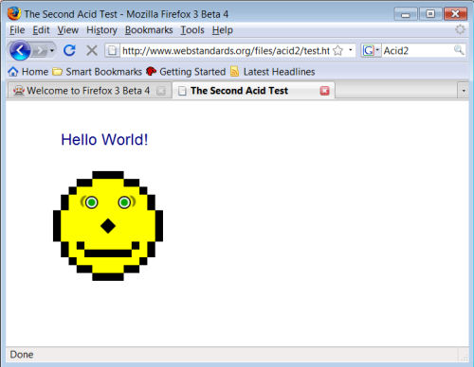Reload the page with the refresh icon
Viewport: 474px width, 367px height.
[69, 50]
